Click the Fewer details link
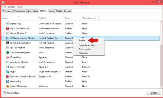The height and width of the screenshot is (98, 163). click(x=13, y=93)
